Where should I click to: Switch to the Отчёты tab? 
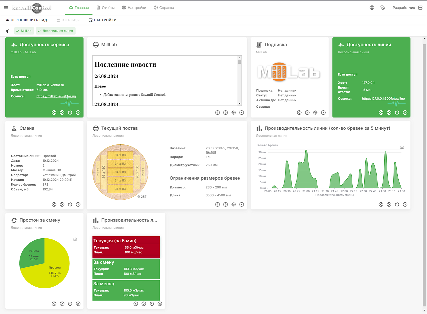[x=105, y=8]
